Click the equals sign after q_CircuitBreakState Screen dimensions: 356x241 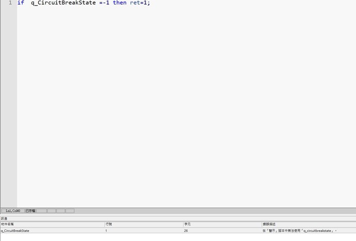[101, 3]
